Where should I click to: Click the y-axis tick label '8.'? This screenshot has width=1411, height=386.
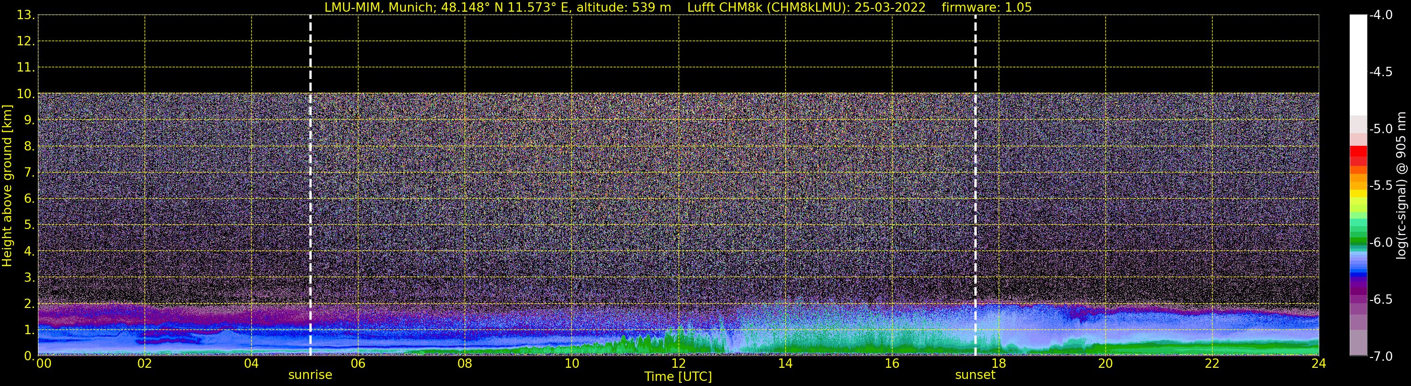[x=29, y=147]
